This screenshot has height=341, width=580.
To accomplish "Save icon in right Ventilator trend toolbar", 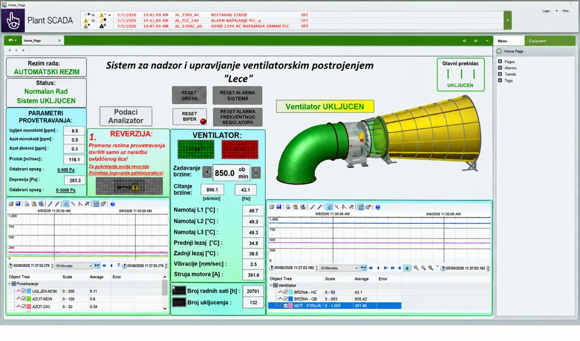I will point(278,207).
